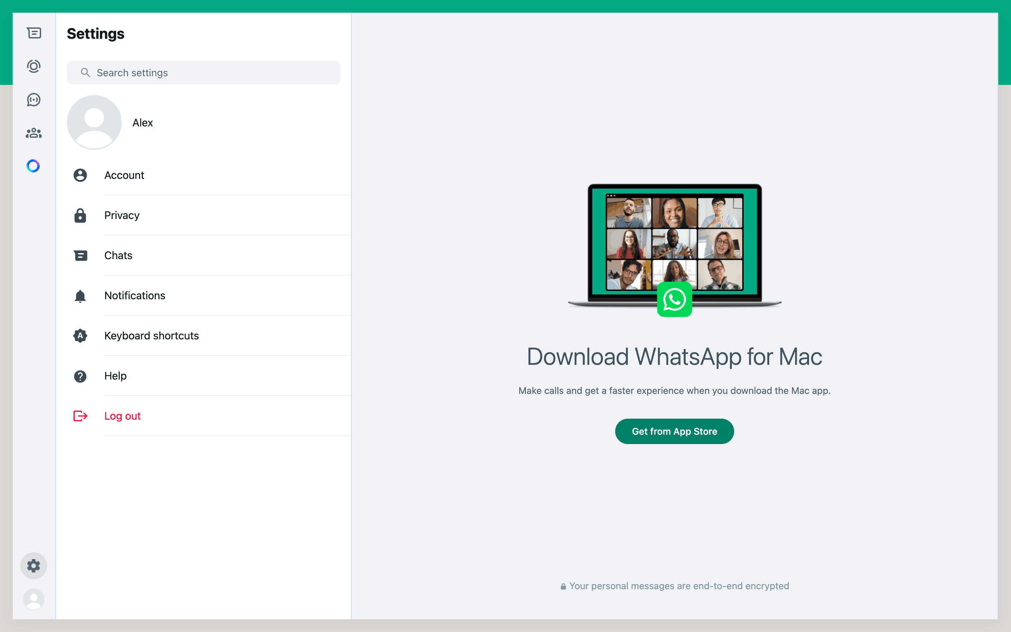
Task: Click the WhatsApp laptop illustration
Action: [674, 247]
